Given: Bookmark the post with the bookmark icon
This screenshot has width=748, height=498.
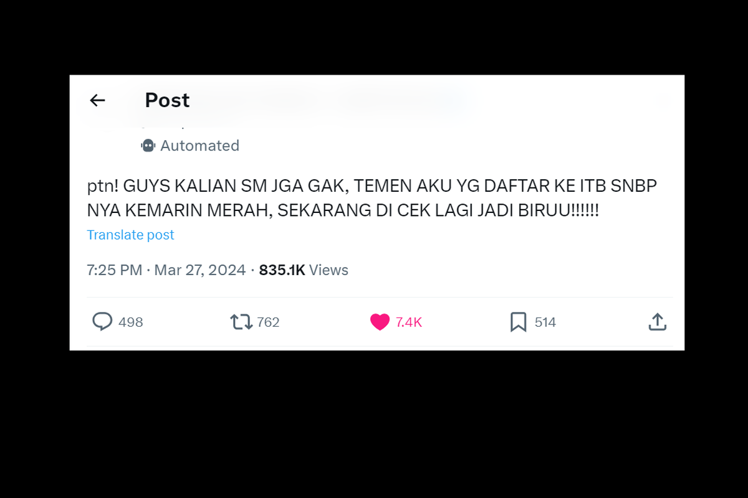Looking at the screenshot, I should tap(519, 322).
